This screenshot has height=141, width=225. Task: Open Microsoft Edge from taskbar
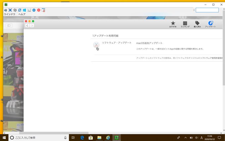[82, 138]
